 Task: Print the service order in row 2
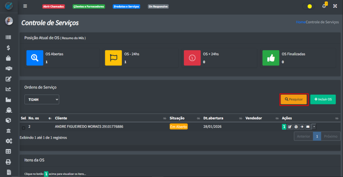(x=296, y=127)
